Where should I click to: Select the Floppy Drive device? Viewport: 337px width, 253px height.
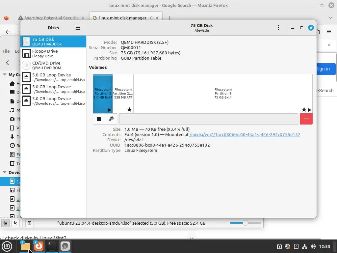[x=53, y=53]
